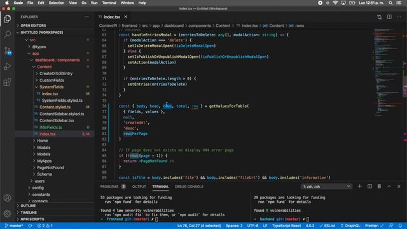Click ESLint status bar item
The image size is (407, 229).
[x=327, y=226]
